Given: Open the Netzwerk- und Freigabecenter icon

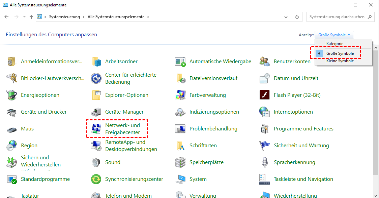Looking at the screenshot, I should click(x=96, y=129).
